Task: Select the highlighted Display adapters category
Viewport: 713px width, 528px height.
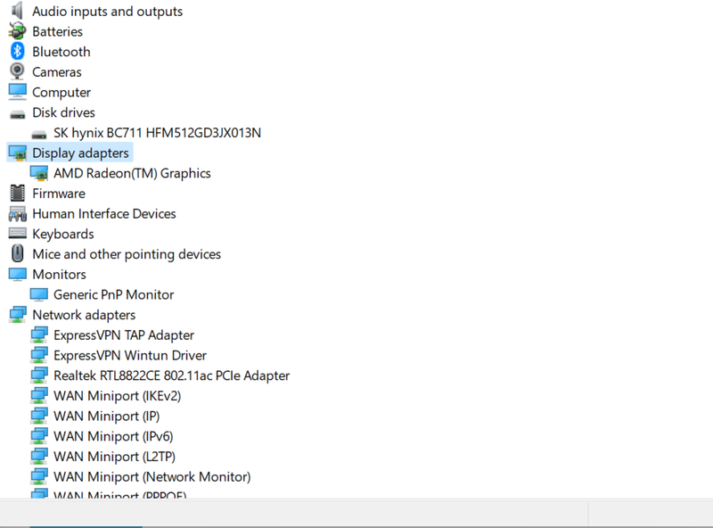Action: [x=80, y=153]
